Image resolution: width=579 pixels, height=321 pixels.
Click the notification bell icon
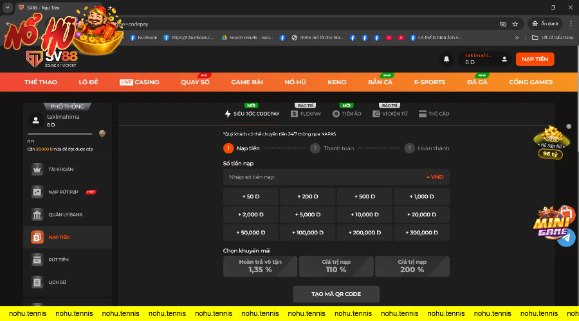coord(446,59)
